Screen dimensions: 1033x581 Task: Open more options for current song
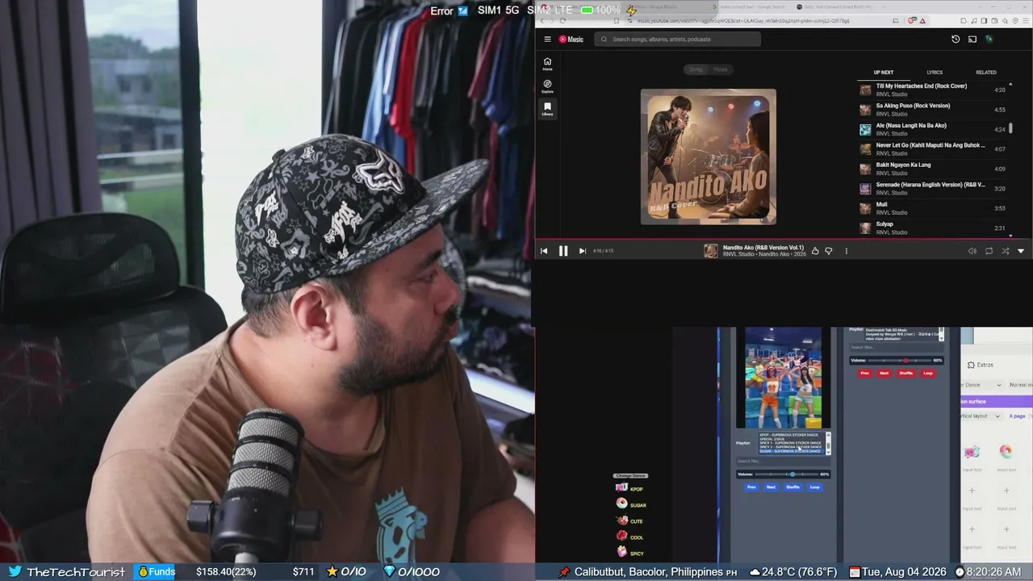click(x=846, y=251)
